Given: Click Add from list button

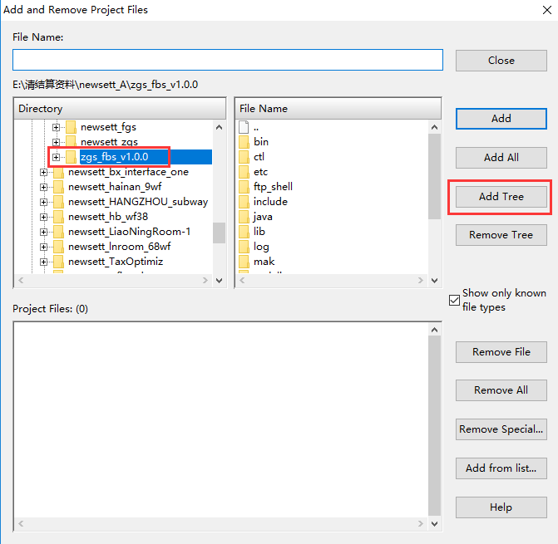Looking at the screenshot, I should tap(501, 468).
